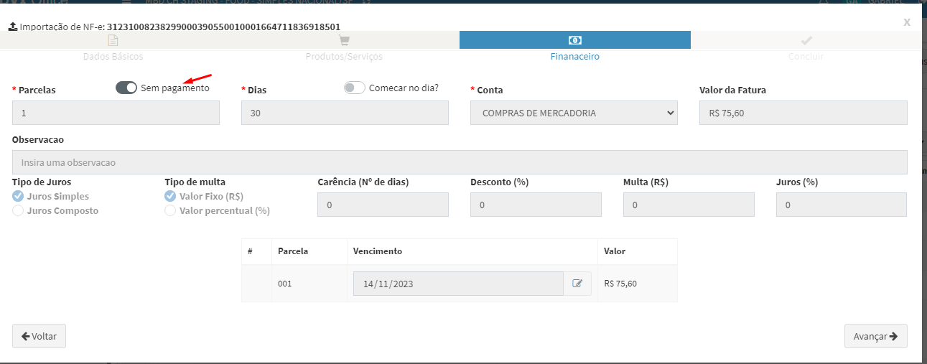Click the Observacao text field
Viewport: 927px width, 364px height.
460,162
